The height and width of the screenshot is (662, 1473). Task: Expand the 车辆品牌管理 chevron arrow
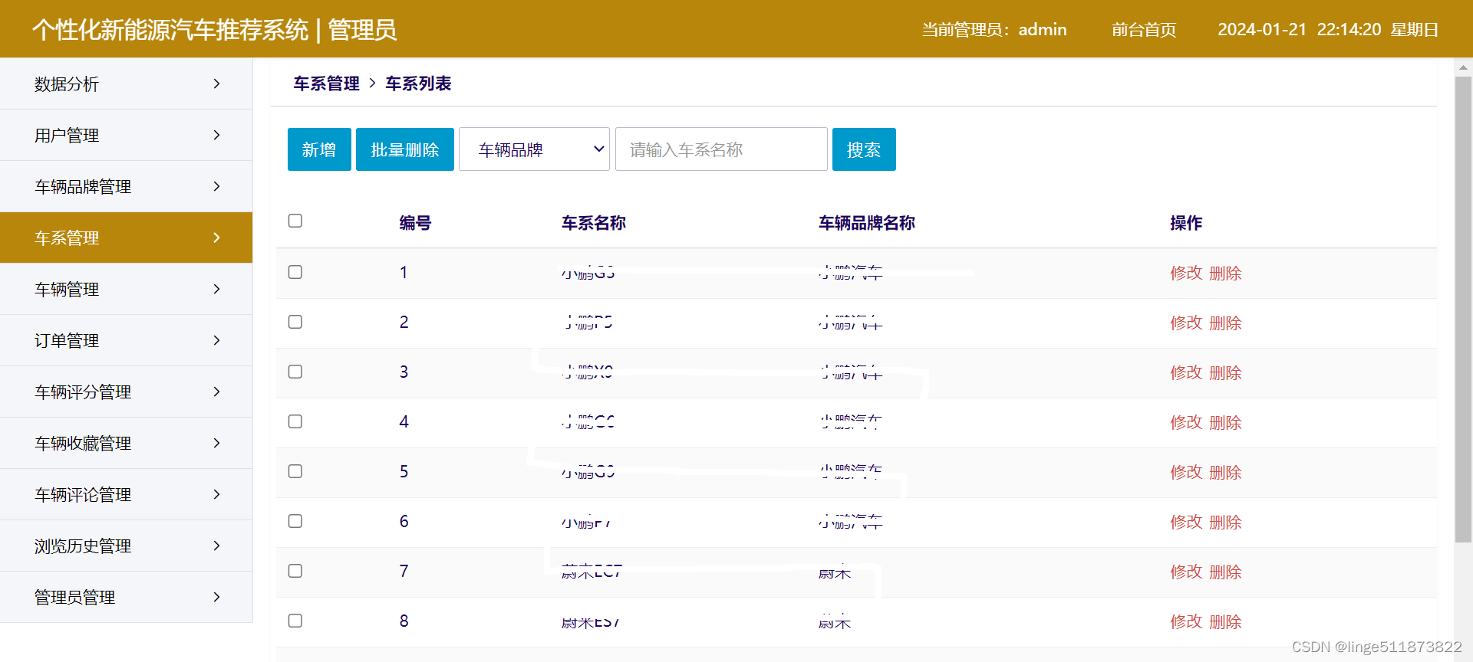[x=216, y=186]
